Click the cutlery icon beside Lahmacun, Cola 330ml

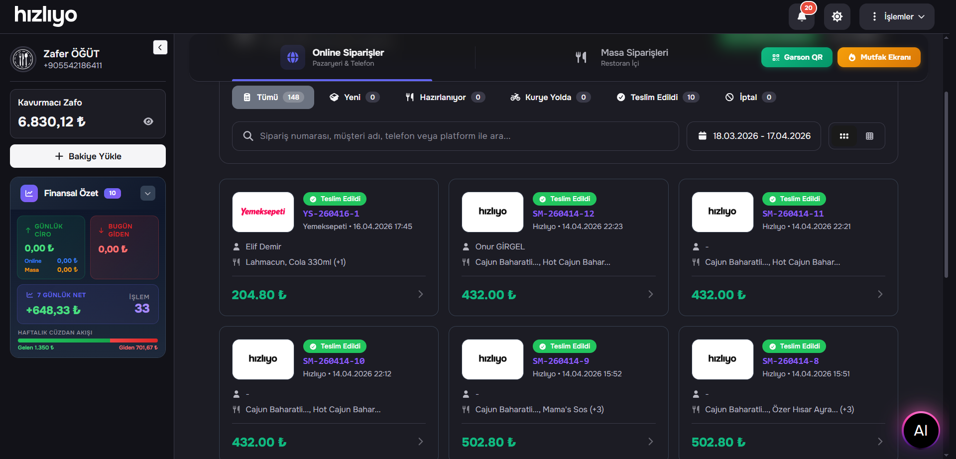pos(237,262)
